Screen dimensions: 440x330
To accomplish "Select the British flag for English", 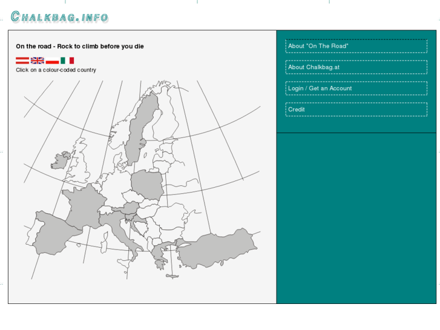I will coord(38,61).
